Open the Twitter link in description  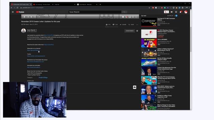pos(36,56)
